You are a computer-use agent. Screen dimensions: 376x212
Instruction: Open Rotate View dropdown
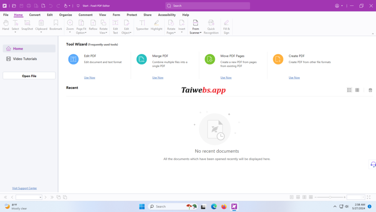point(106,33)
